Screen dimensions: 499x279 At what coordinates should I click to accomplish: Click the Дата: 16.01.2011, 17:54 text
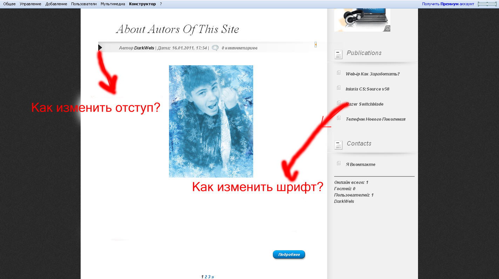pyautogui.click(x=182, y=48)
